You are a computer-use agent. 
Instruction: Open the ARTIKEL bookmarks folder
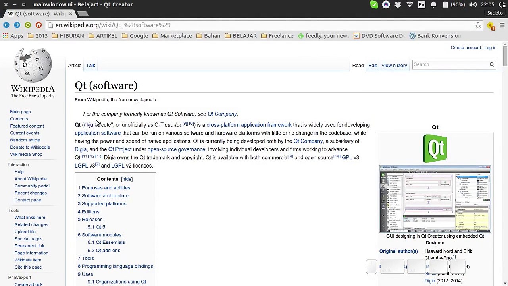(x=103, y=36)
